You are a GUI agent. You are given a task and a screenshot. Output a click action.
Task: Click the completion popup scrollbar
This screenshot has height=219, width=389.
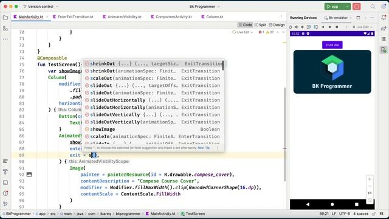223,66
